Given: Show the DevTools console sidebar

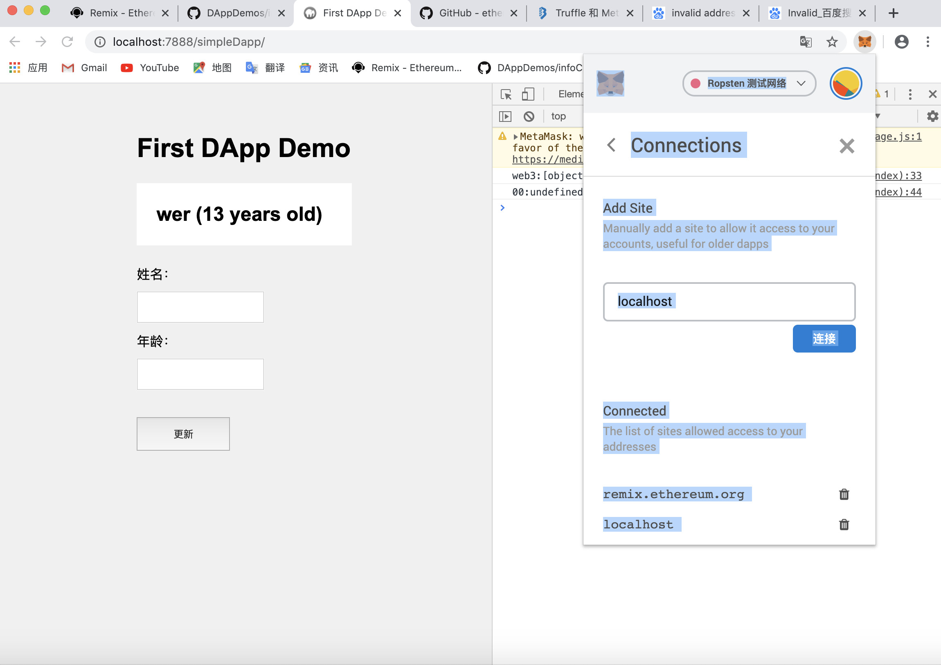Looking at the screenshot, I should (505, 117).
